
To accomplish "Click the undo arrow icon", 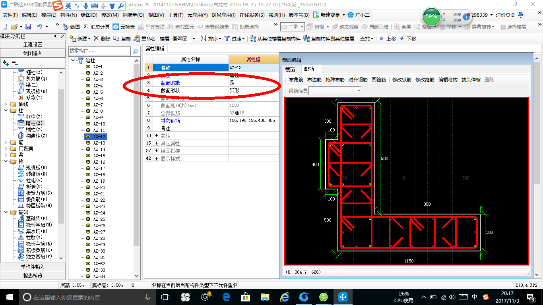I will click(40, 27).
